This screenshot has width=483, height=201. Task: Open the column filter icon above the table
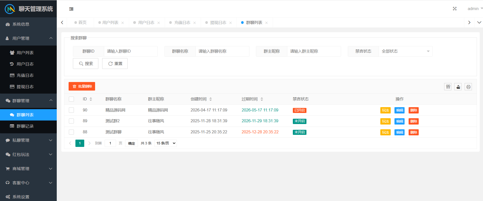coord(448,87)
